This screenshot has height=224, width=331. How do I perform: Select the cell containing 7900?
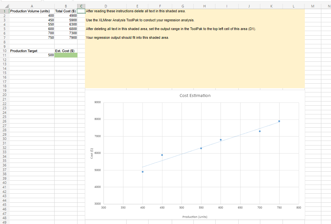pyautogui.click(x=66, y=37)
